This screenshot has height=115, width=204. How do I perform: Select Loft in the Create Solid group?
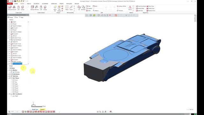[18, 8]
